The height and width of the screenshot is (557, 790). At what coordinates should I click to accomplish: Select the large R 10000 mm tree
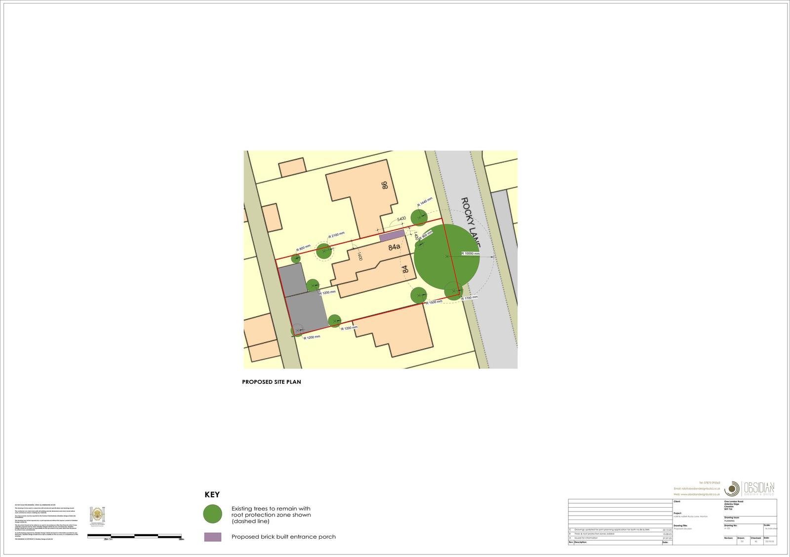pos(446,257)
